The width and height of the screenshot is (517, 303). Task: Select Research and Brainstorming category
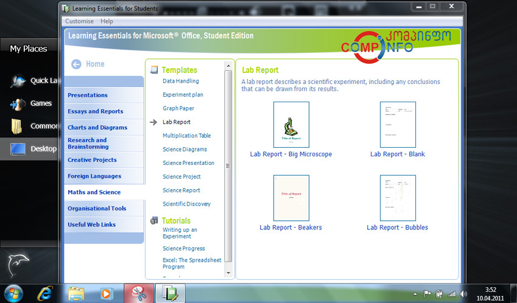coord(104,144)
